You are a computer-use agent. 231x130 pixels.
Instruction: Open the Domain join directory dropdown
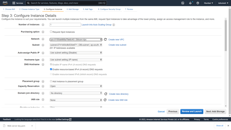click(76, 93)
